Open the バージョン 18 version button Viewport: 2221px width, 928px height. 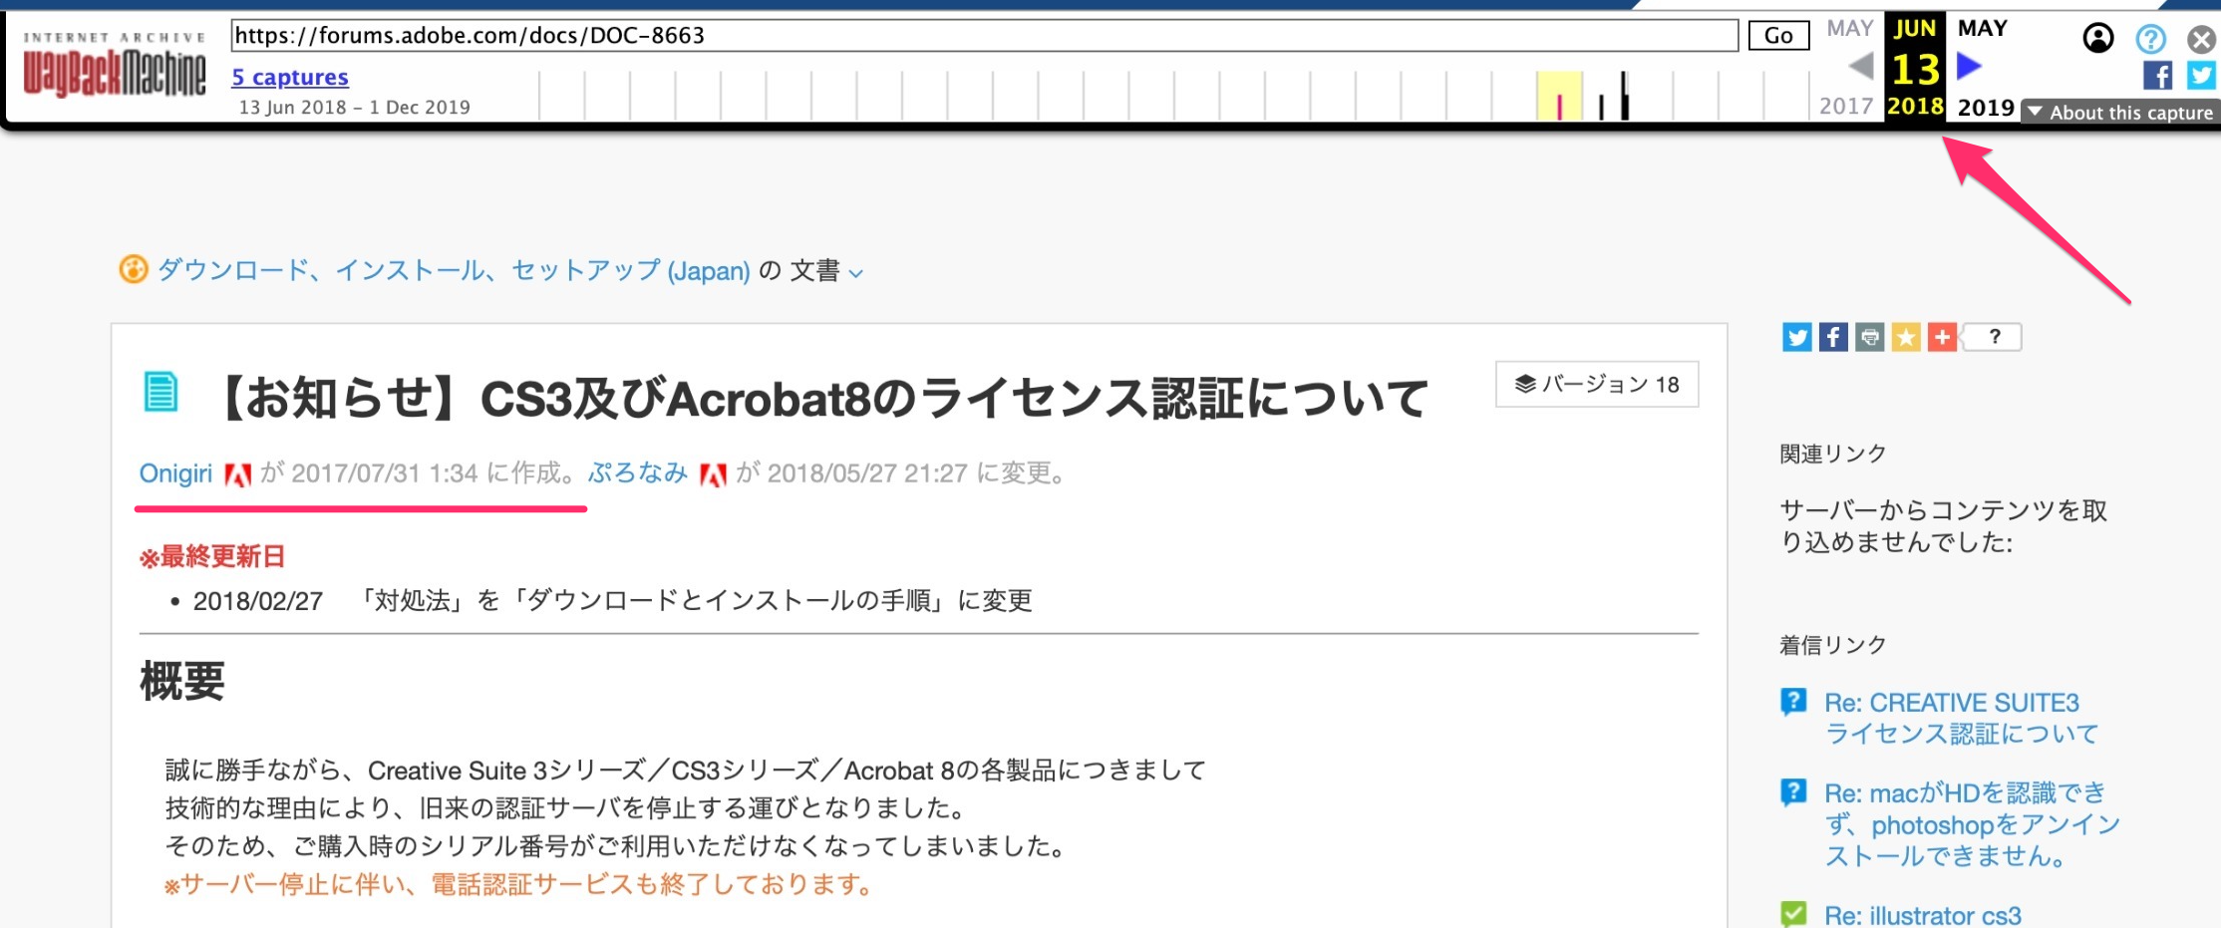tap(1597, 384)
